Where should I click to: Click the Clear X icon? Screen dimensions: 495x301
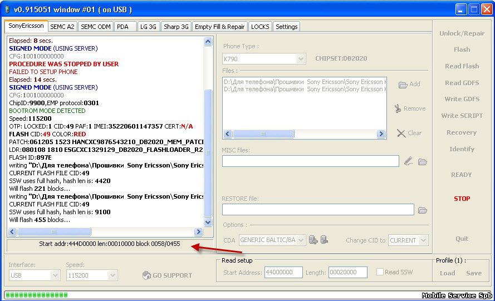(401, 133)
